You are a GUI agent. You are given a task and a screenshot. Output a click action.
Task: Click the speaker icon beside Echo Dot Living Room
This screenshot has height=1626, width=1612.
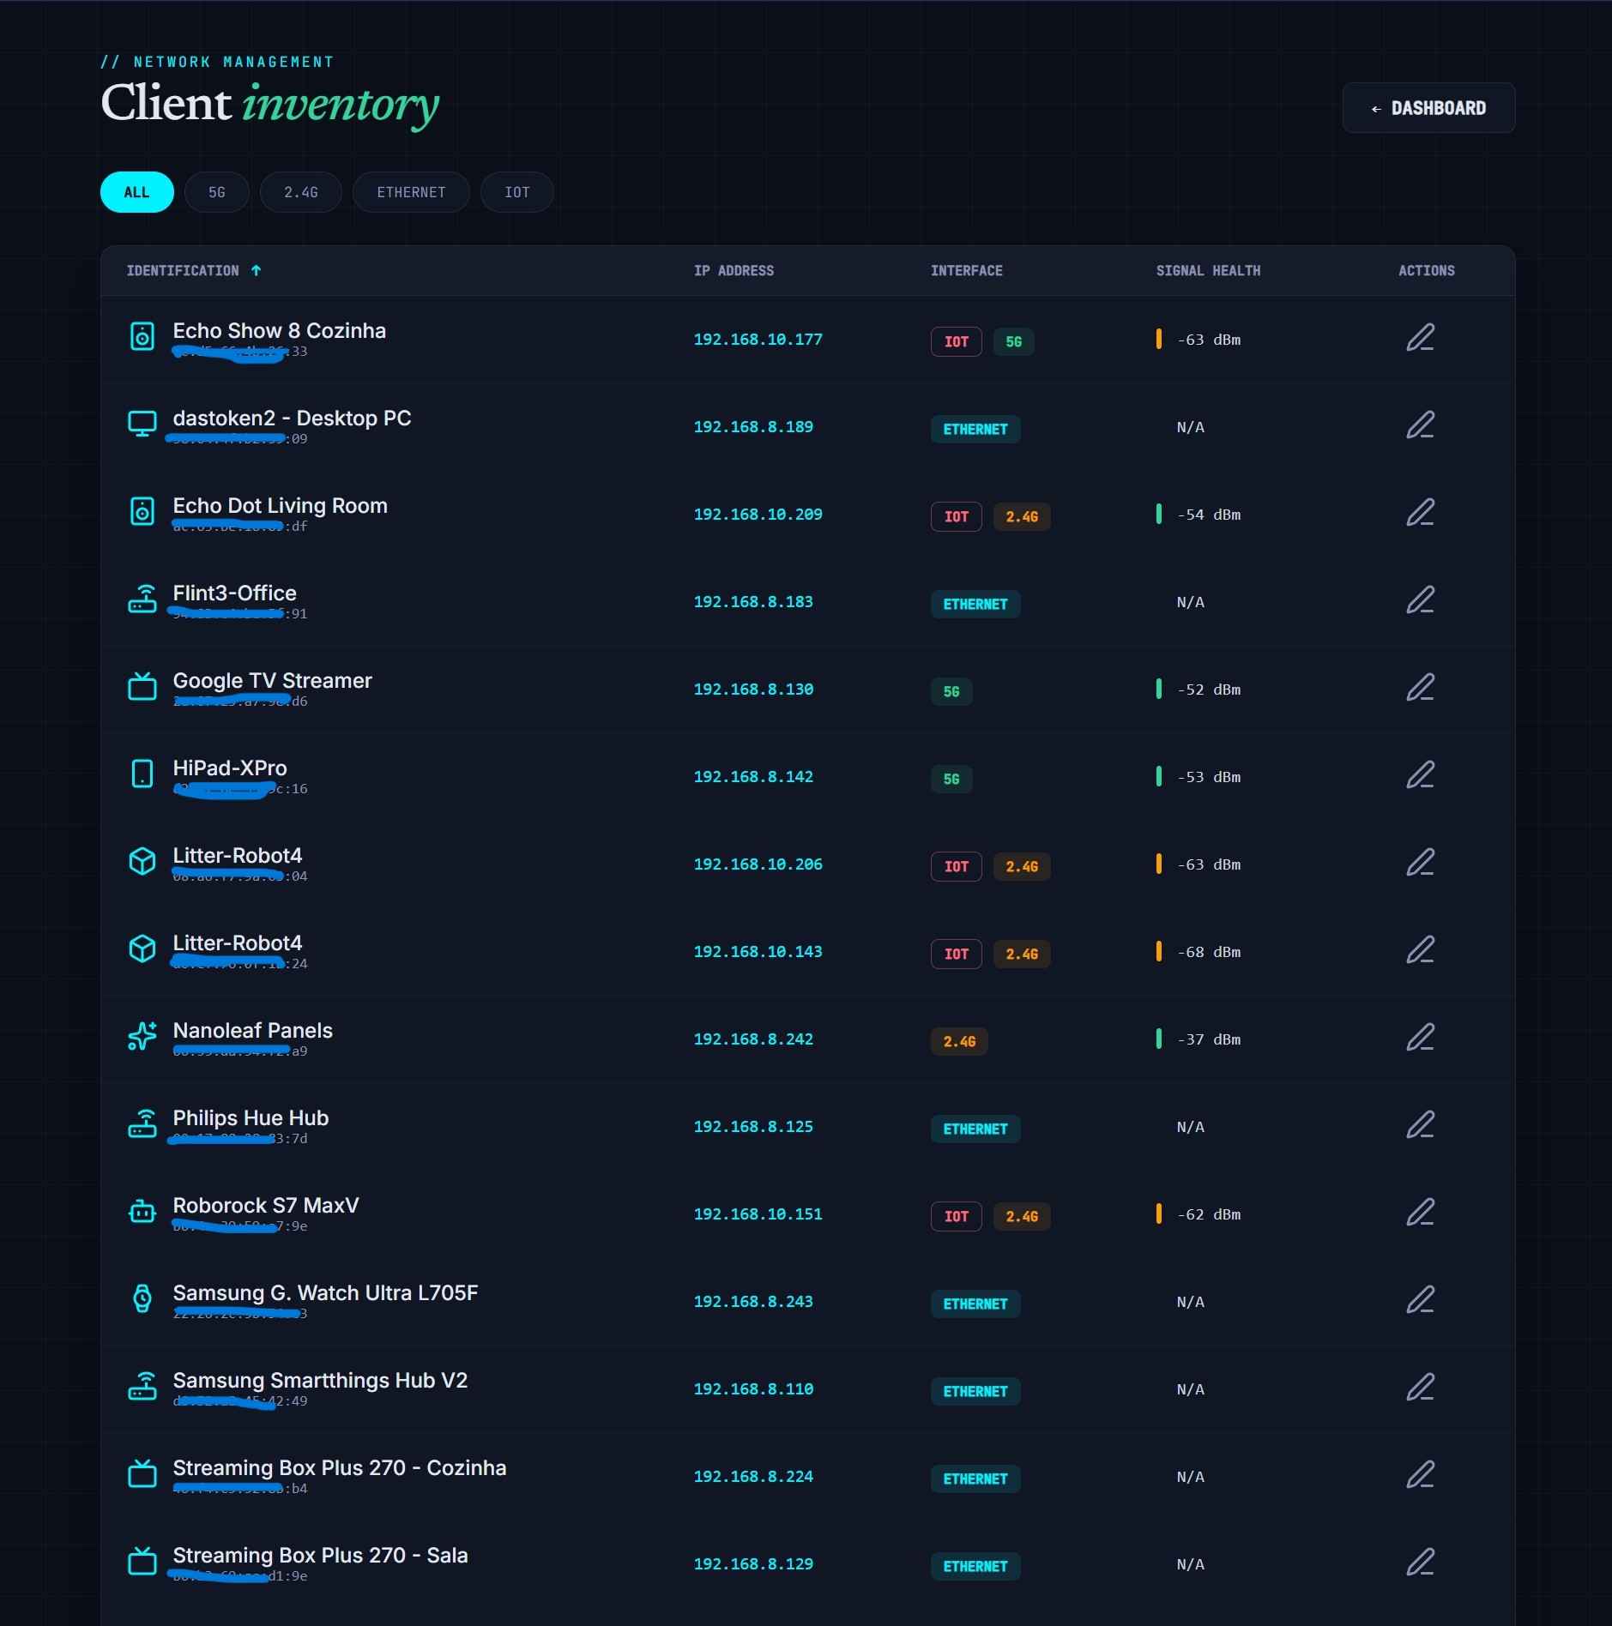tap(142, 511)
